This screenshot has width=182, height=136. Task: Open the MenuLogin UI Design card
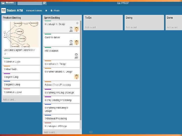click(x=61, y=27)
